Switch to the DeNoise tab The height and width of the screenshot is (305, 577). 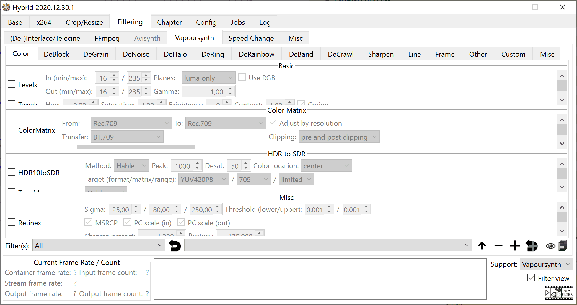[x=136, y=54]
